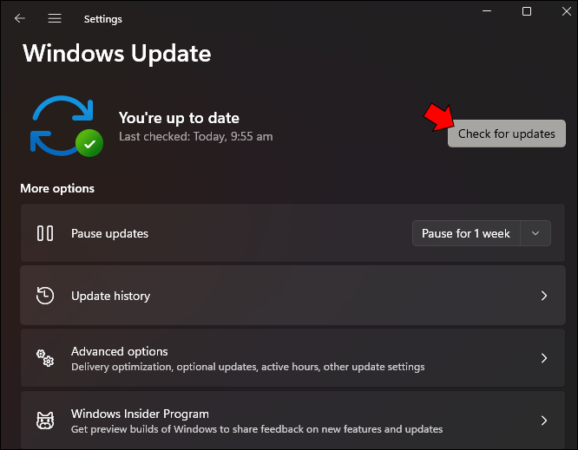
Task: Click the Advanced options gears icon
Action: [x=45, y=358]
